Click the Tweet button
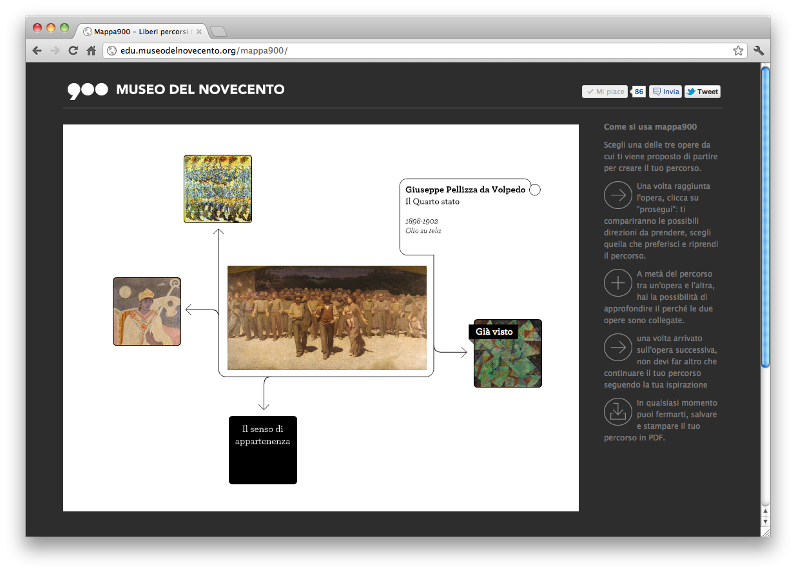Screen dimensions: 796x572 703,92
